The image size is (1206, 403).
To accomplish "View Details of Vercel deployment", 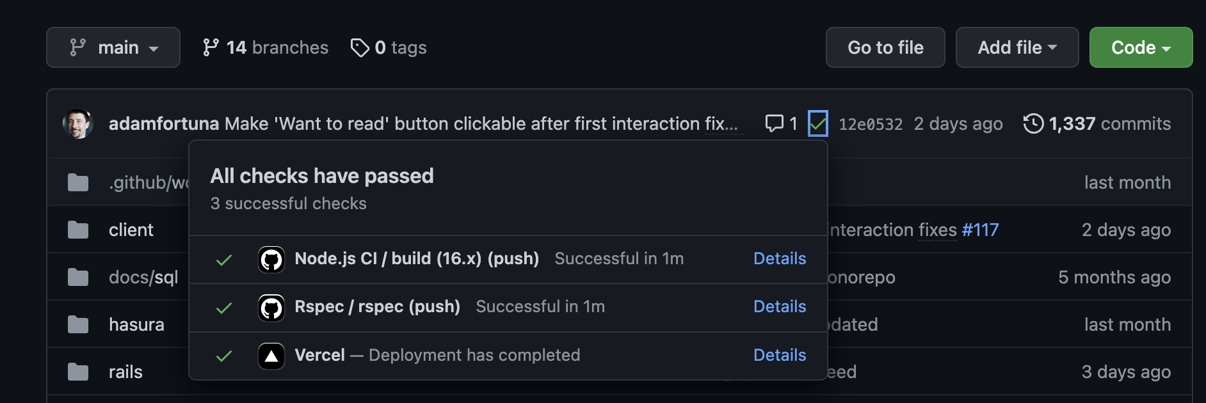I will point(779,355).
